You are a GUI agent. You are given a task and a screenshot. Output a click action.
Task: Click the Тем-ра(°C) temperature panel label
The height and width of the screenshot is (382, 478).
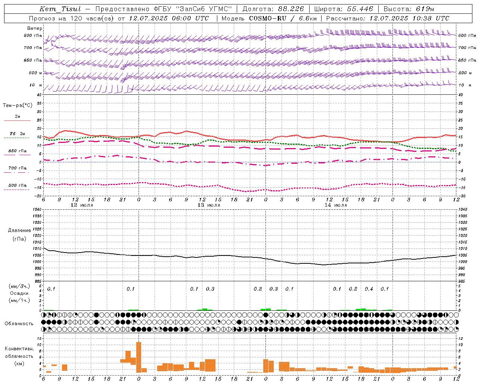[x=18, y=106]
